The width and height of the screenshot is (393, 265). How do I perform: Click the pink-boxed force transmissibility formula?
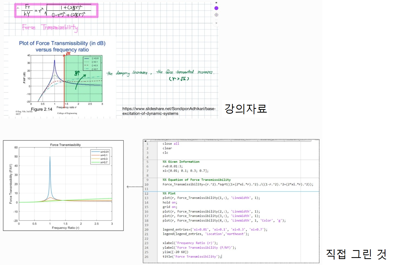[x=56, y=11]
